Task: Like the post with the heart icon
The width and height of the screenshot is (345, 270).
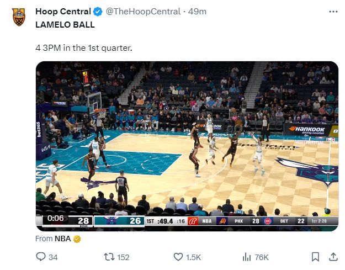Action: point(178,257)
